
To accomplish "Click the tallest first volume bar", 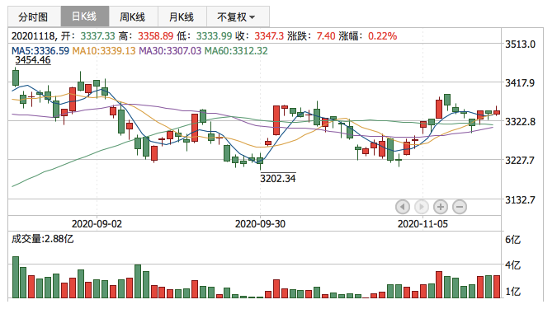I will coord(16,277).
